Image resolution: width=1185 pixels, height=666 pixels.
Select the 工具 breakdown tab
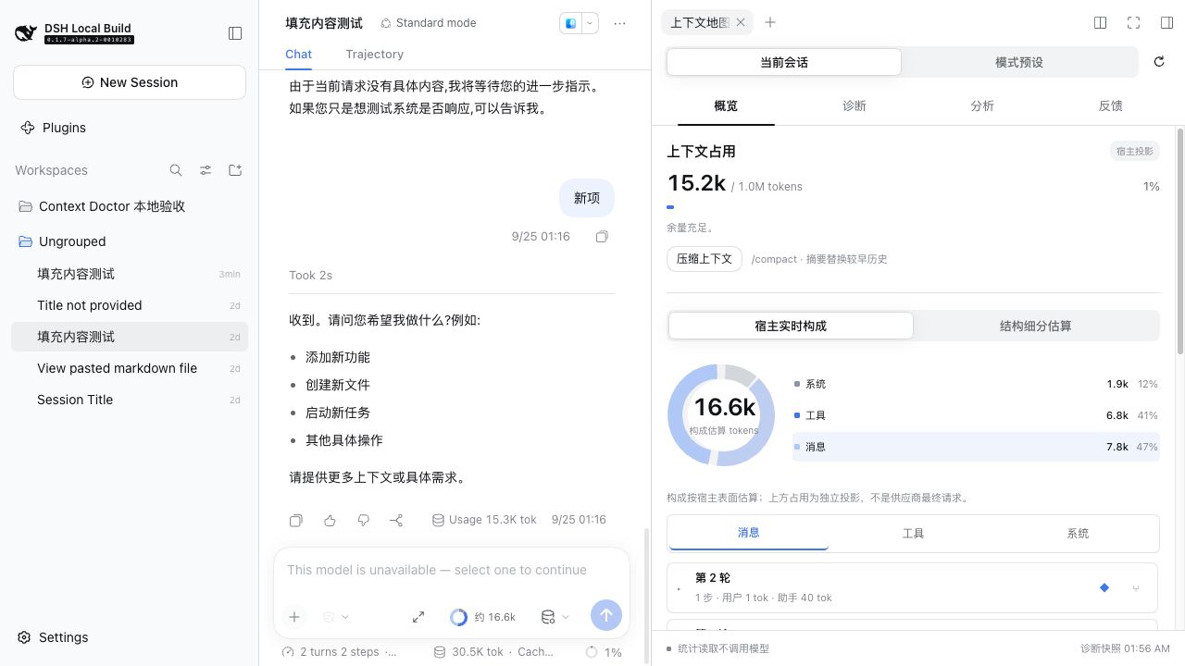point(913,533)
